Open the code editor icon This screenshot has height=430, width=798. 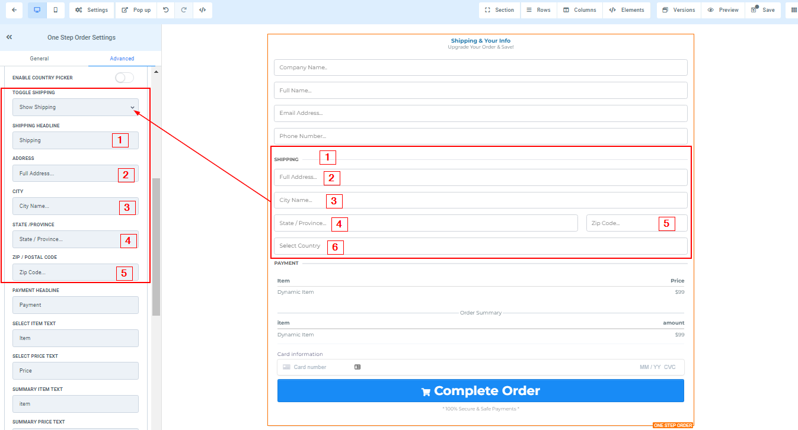tap(202, 10)
